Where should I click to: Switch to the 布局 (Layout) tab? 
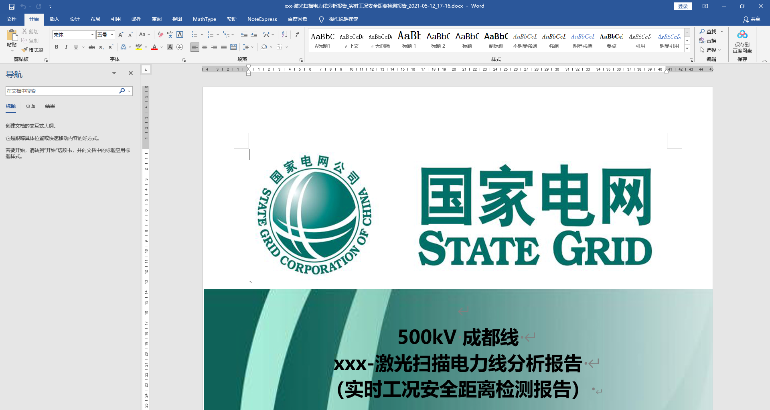pyautogui.click(x=95, y=19)
